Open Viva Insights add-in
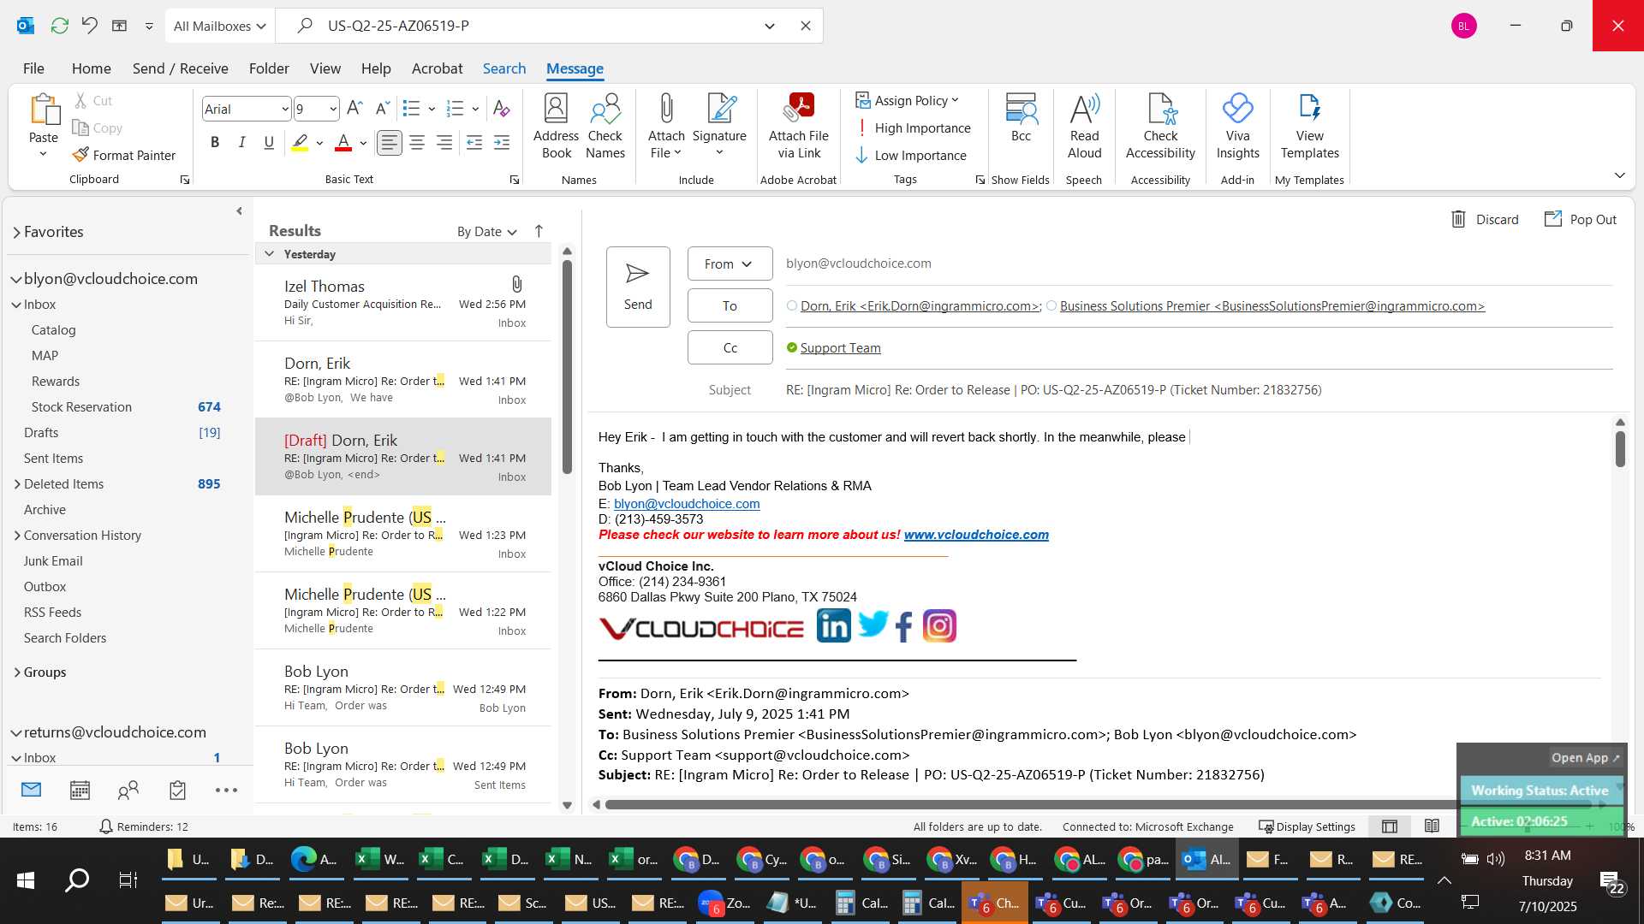The image size is (1644, 924). [x=1238, y=127]
